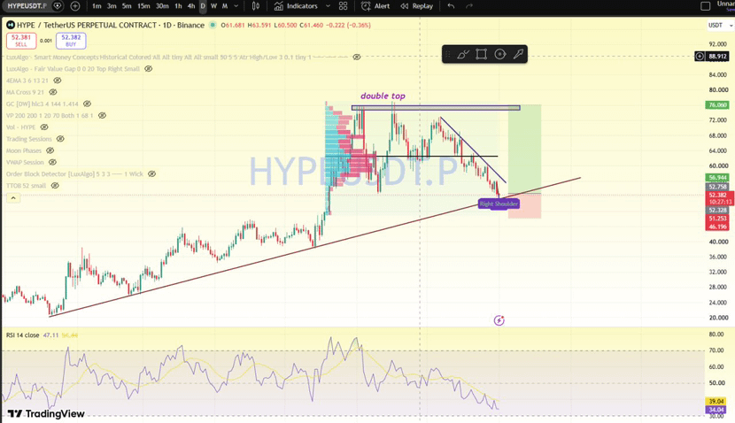The width and height of the screenshot is (735, 423).
Task: Expand the favorite indicators dropdown arrow
Action: [329, 6]
